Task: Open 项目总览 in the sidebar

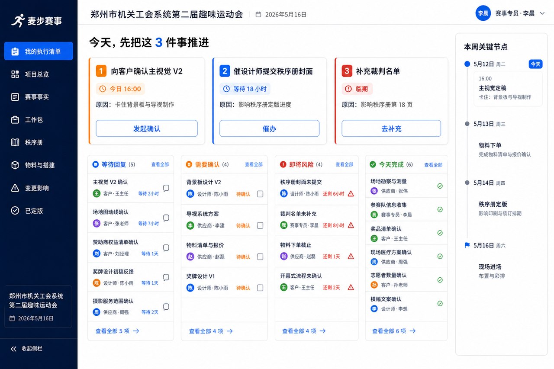Action: pos(39,74)
